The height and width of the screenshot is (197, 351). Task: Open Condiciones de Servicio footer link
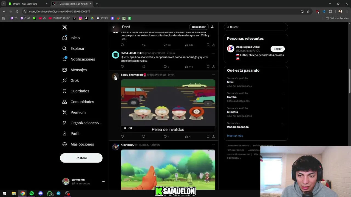click(238, 146)
